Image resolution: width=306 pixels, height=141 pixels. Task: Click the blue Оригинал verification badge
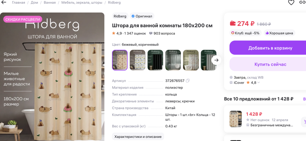click(142, 16)
